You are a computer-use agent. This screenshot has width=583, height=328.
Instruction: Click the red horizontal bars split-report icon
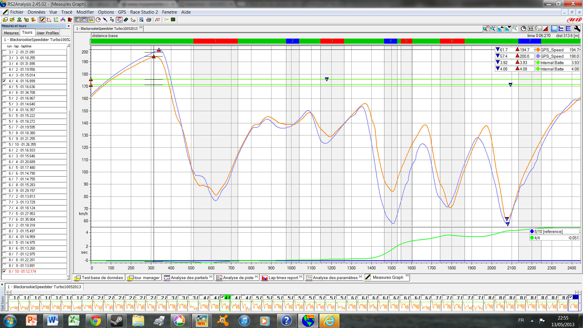tap(70, 20)
